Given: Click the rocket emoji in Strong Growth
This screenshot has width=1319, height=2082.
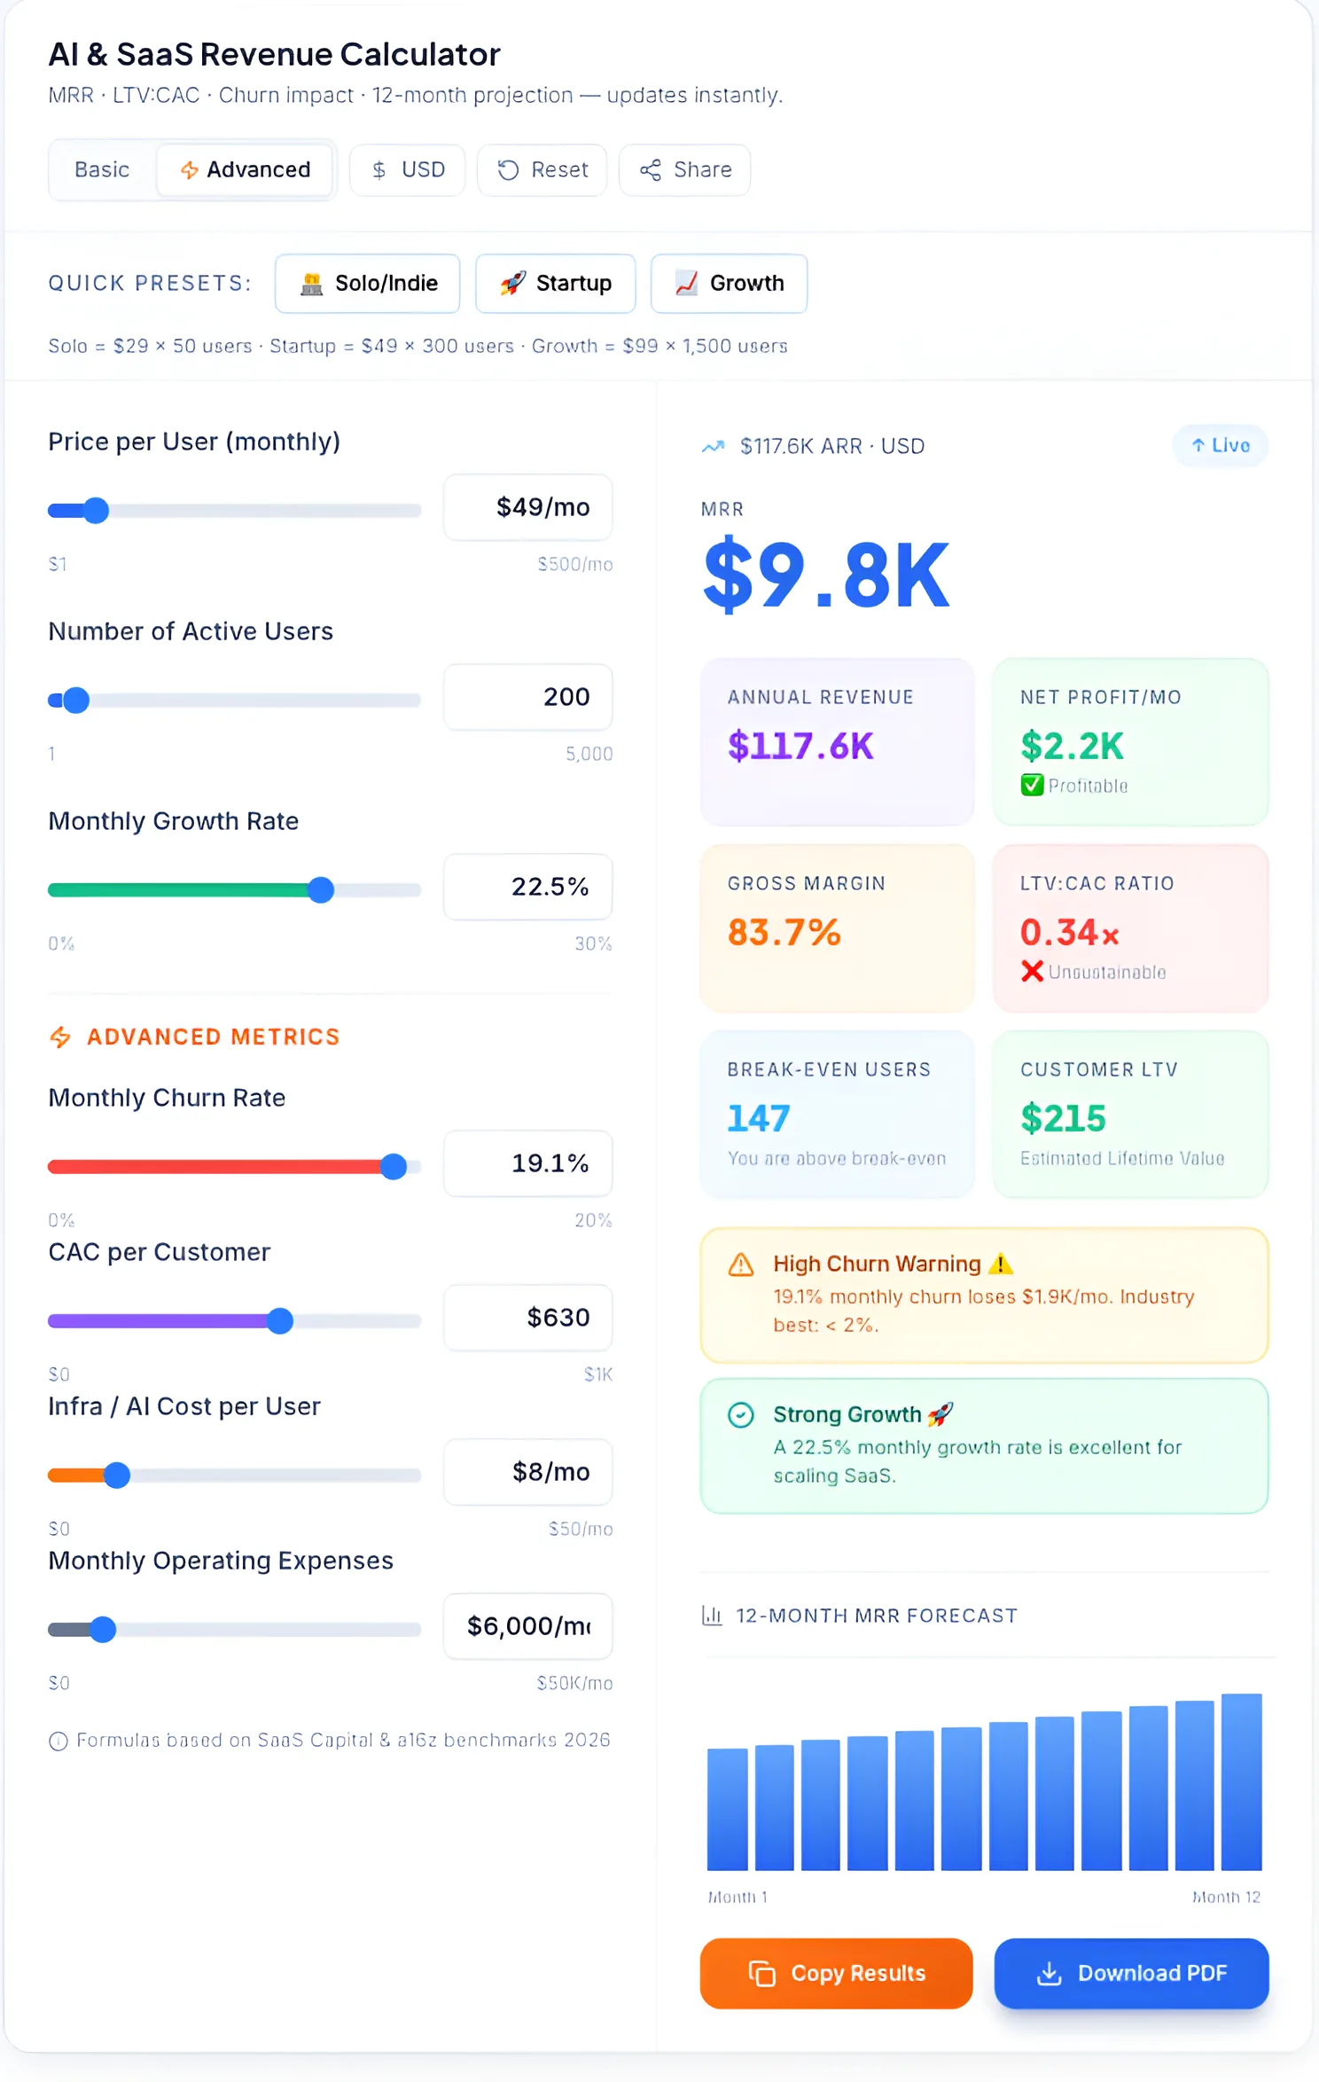Looking at the screenshot, I should click(x=940, y=1414).
